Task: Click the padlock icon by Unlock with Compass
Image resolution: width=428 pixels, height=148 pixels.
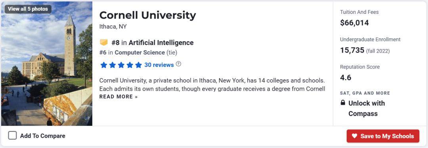Action: pyautogui.click(x=343, y=103)
